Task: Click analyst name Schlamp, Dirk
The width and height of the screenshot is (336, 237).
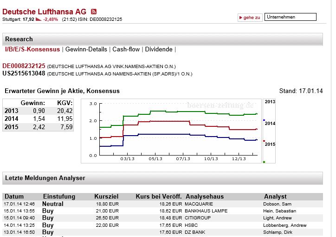Action: [x=278, y=232]
